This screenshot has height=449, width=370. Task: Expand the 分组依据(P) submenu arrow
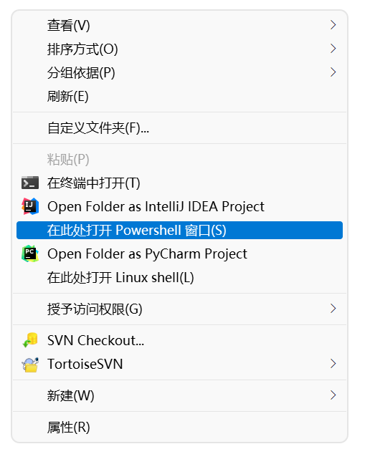click(333, 72)
